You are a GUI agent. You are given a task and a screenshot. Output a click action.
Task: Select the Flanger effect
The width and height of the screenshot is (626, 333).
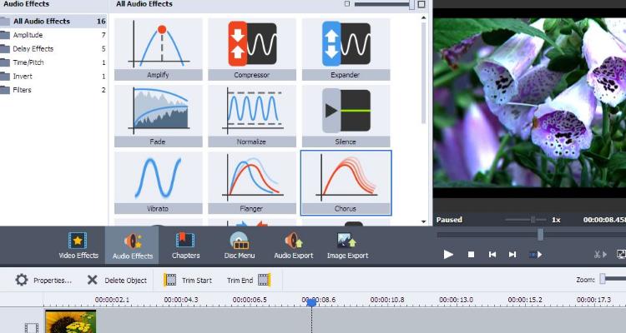(x=252, y=183)
